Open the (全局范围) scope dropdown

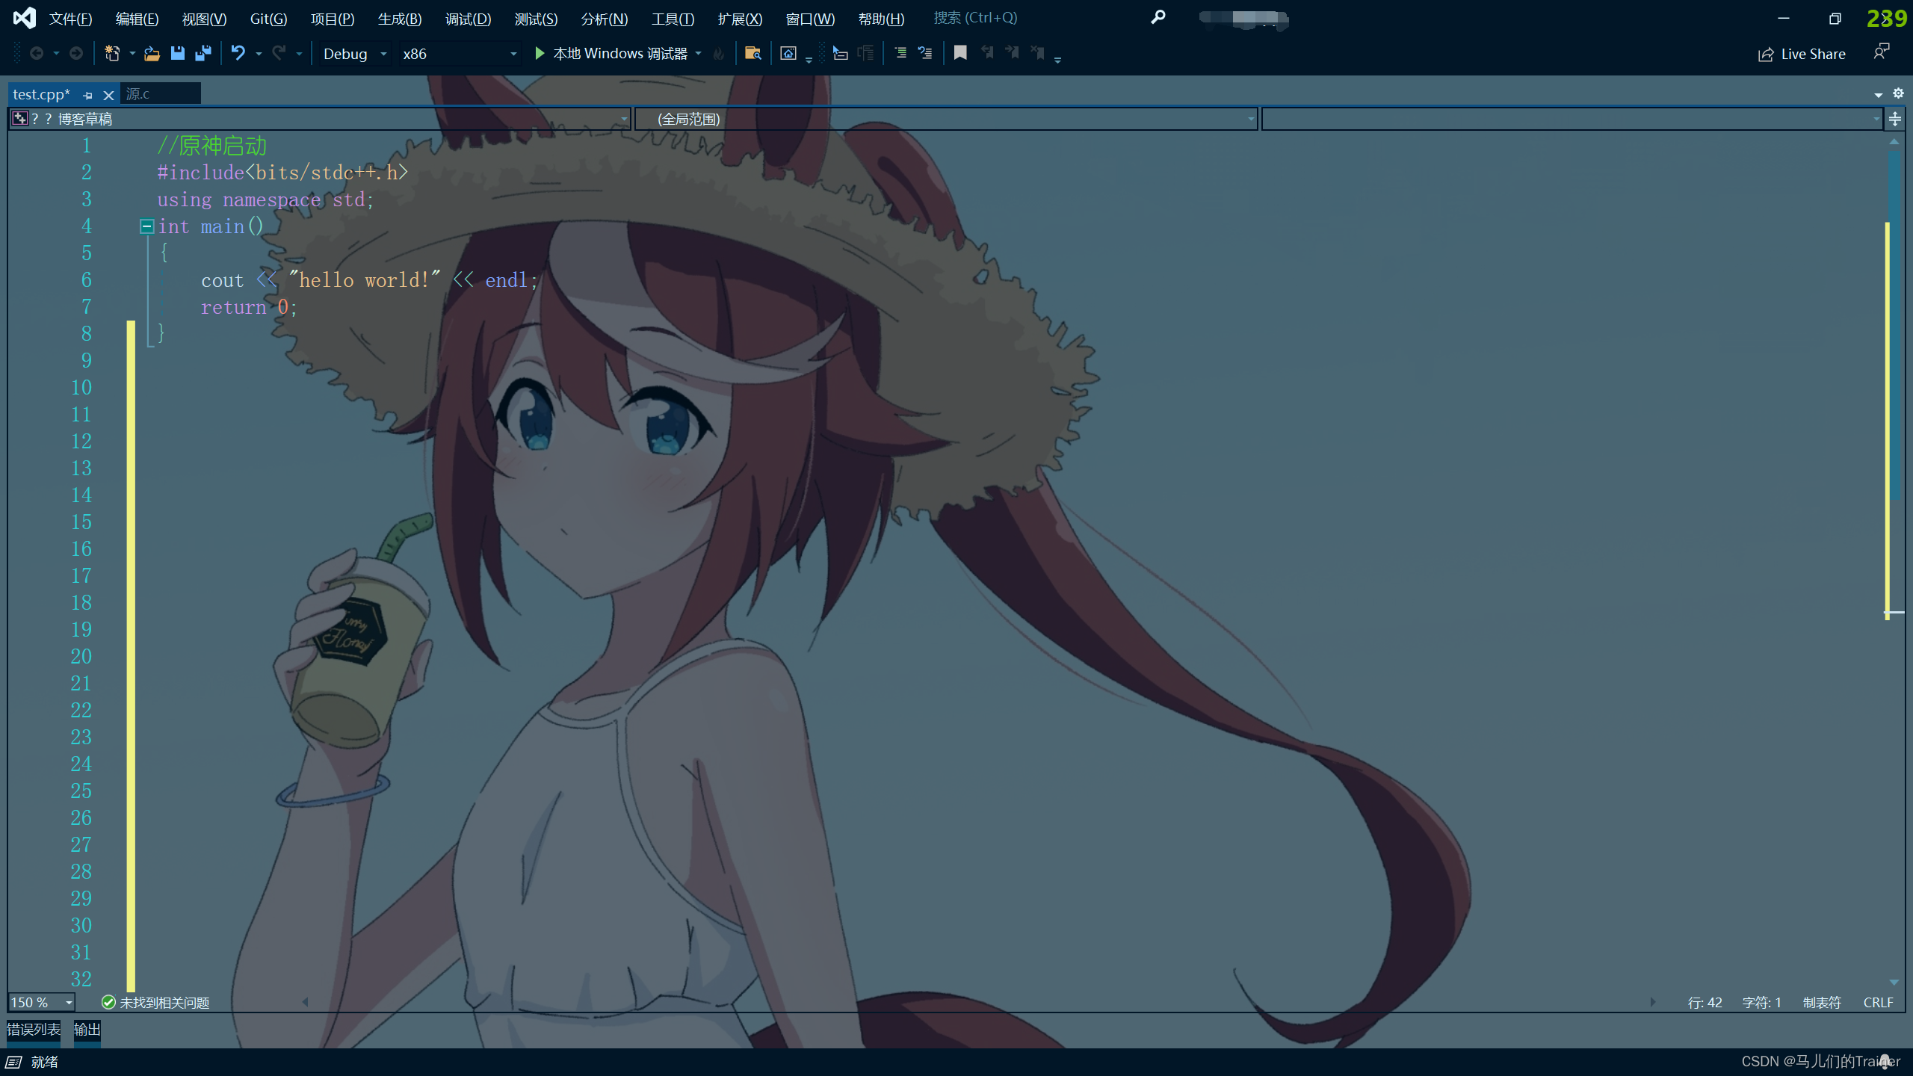click(x=946, y=119)
